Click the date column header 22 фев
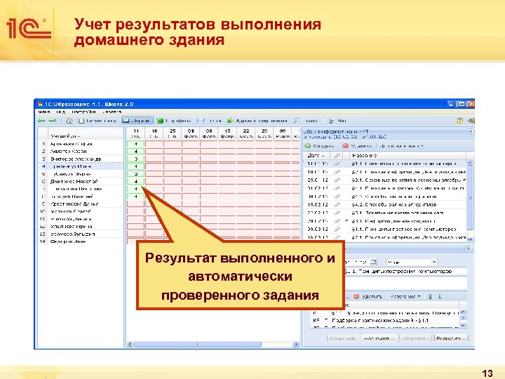This screenshot has width=505, height=379. click(x=246, y=133)
